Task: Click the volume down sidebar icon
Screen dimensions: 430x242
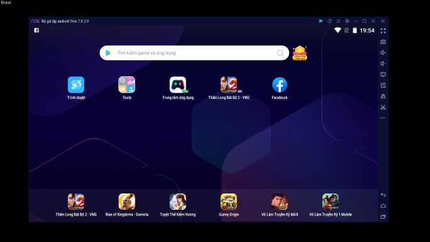Action: [x=383, y=64]
